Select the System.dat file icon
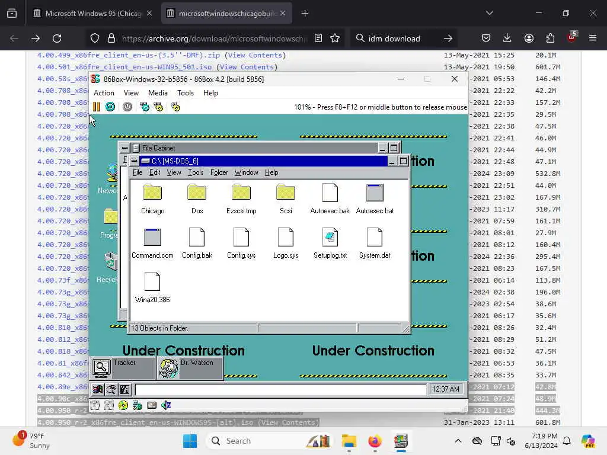The width and height of the screenshot is (607, 455). click(x=375, y=237)
